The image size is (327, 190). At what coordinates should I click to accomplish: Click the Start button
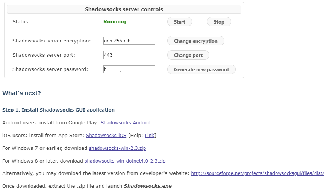[x=179, y=22]
